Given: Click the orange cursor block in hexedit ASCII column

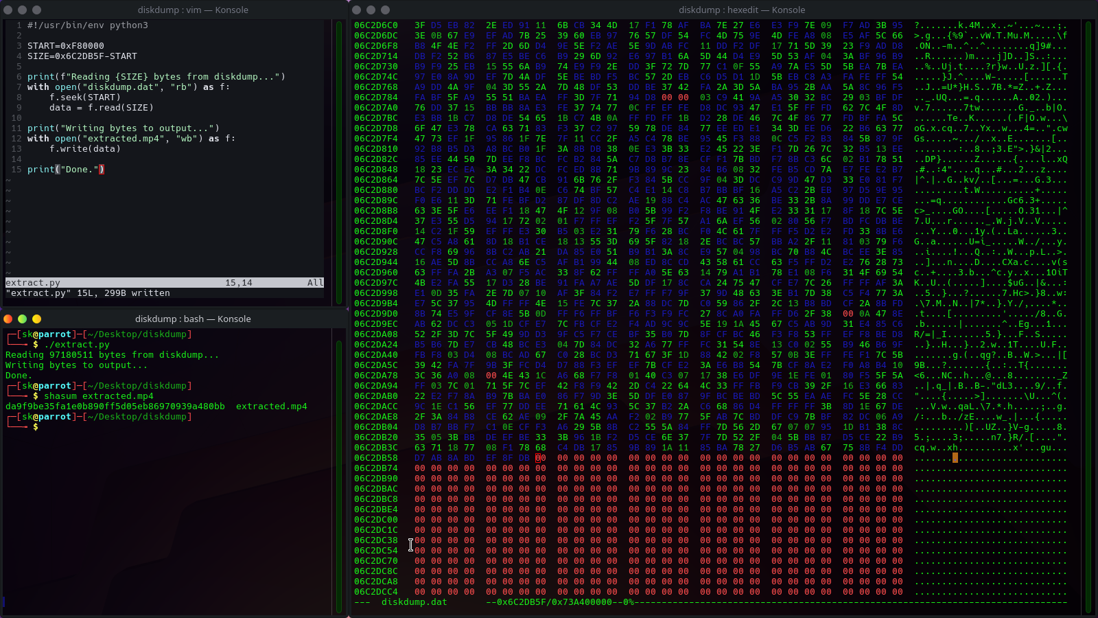Looking at the screenshot, I should 955,458.
